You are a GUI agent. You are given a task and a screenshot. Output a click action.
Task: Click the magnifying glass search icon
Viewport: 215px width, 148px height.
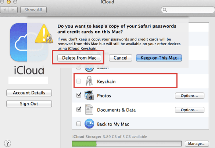165,10
